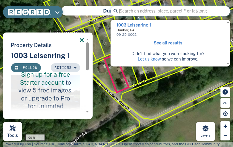Select the 1003 Leisenring 1 search result
This screenshot has width=233, height=147.
pos(134,25)
